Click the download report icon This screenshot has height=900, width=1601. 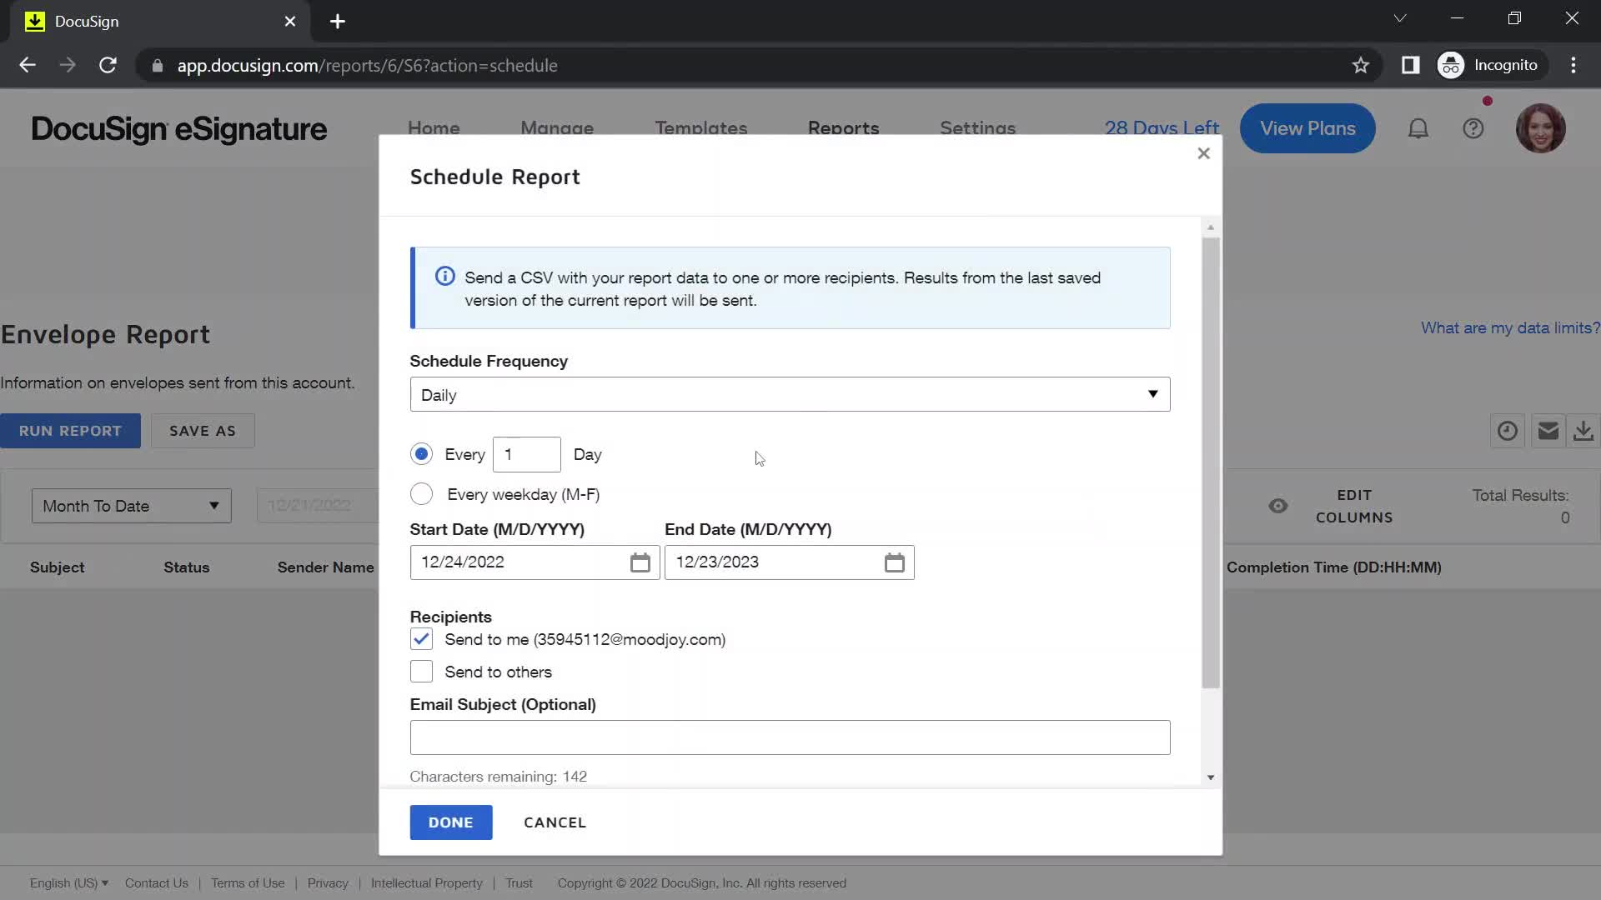[1583, 431]
